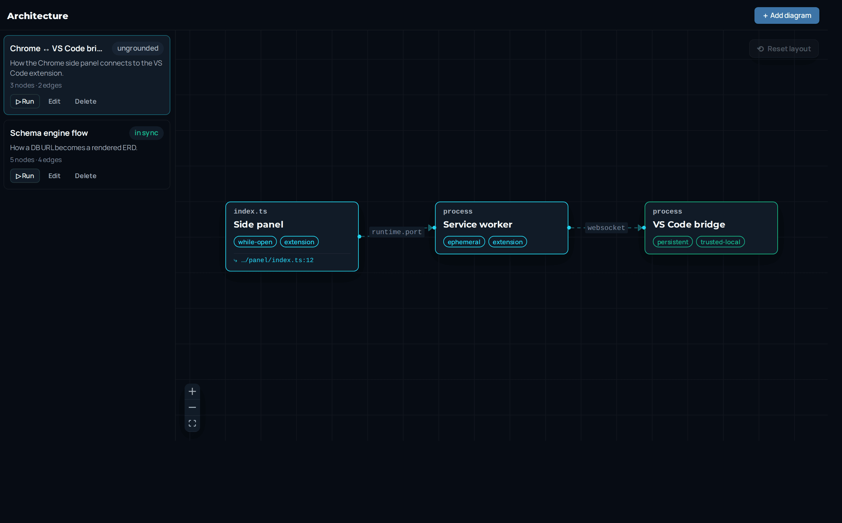Delete the Chrome ↔ VS Code bridge diagram
The width and height of the screenshot is (842, 523).
pos(86,101)
